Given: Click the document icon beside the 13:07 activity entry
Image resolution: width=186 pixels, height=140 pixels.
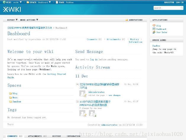Looking at the screenshot, I should coord(77,101).
